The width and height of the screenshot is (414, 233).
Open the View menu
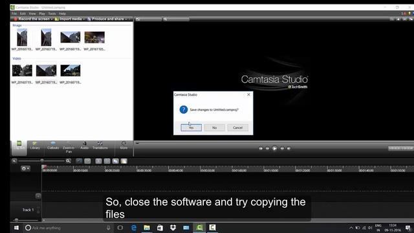point(32,14)
